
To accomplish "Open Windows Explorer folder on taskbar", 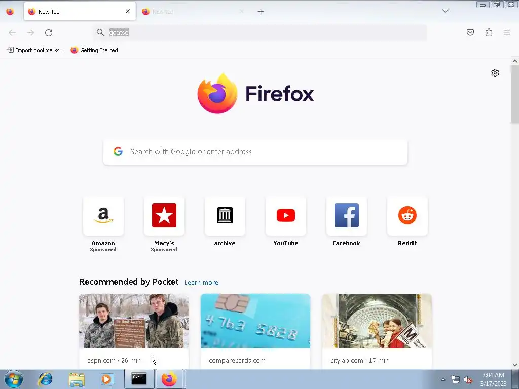I will 77,379.
